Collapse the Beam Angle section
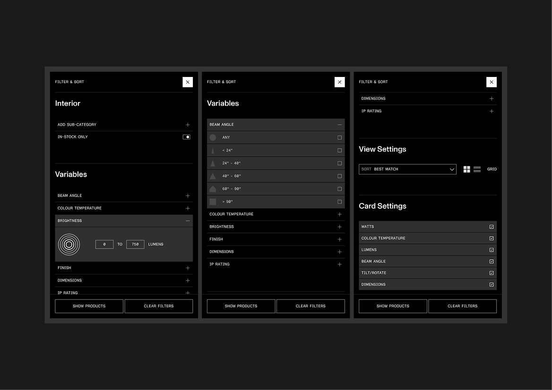 click(339, 125)
